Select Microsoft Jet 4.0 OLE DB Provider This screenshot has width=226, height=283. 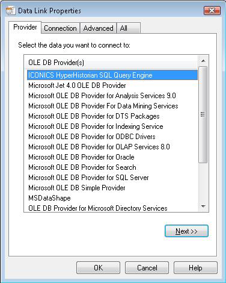click(112, 86)
